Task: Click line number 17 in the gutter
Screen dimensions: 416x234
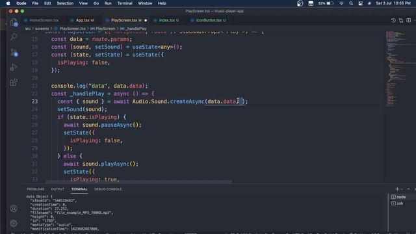Action: click(34, 55)
